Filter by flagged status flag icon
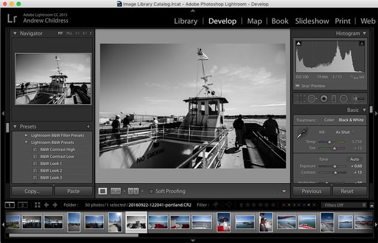 click(215, 205)
